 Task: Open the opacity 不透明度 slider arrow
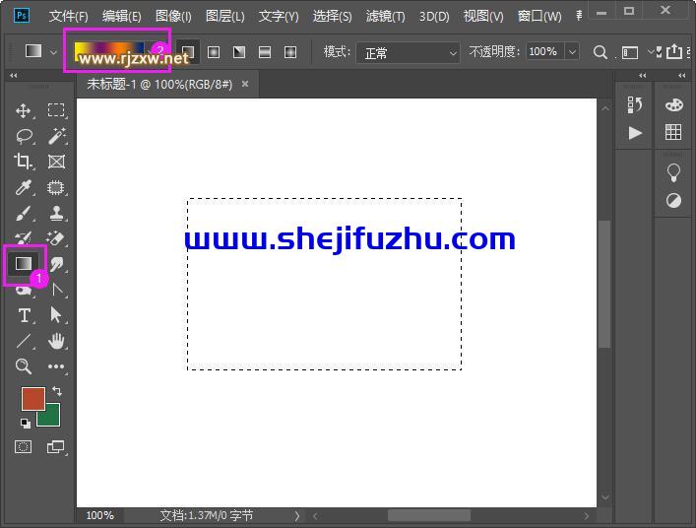pyautogui.click(x=573, y=52)
